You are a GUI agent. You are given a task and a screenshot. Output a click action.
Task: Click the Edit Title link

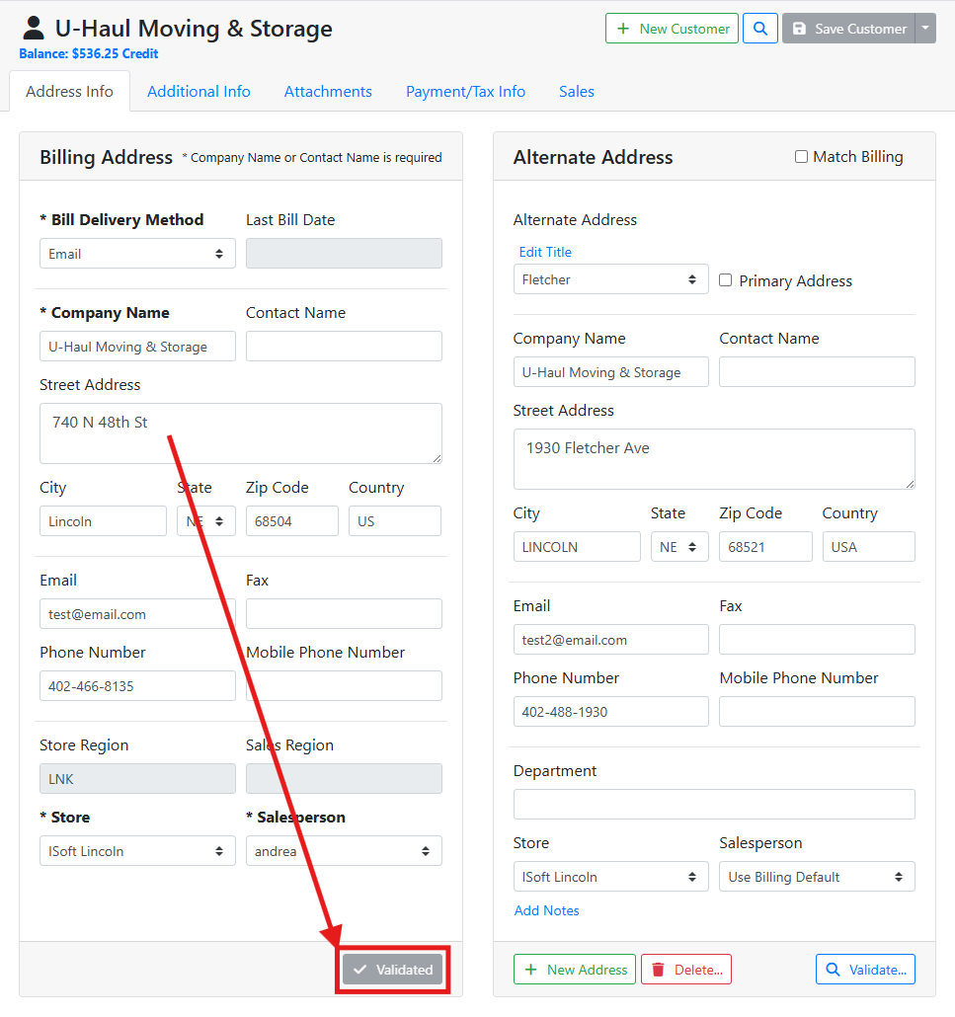545,252
